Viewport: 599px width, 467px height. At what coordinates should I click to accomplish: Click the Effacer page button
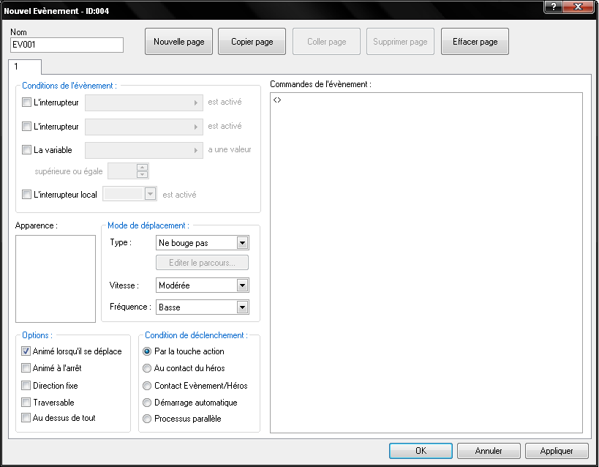pos(475,41)
